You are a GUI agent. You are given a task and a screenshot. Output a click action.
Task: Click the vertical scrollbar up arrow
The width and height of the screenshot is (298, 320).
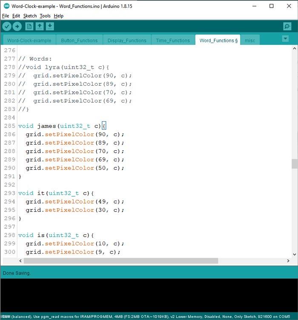pyautogui.click(x=294, y=49)
